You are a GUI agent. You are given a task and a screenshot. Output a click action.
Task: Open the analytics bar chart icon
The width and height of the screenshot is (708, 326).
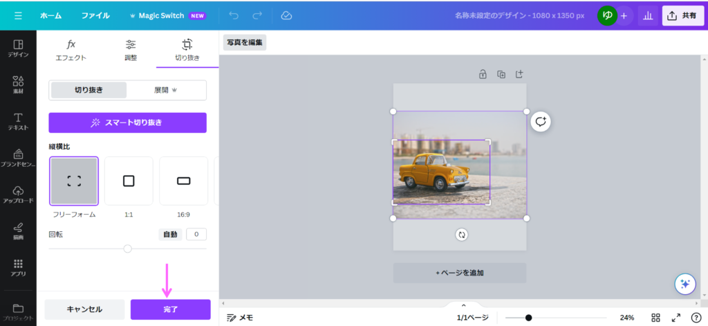(648, 15)
